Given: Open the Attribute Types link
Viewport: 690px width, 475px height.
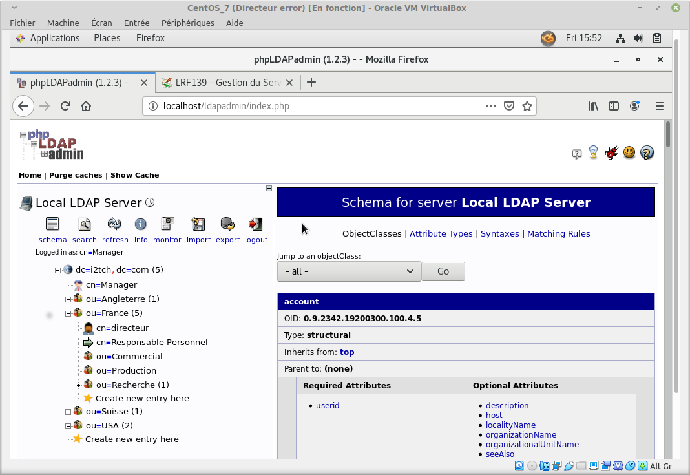Looking at the screenshot, I should point(441,234).
